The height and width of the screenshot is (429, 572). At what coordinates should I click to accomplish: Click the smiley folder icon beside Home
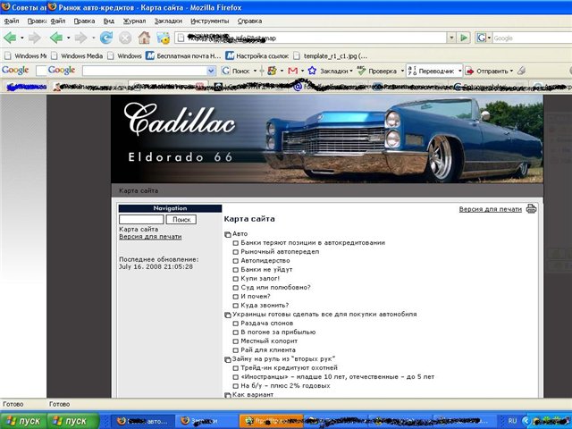pos(163,38)
